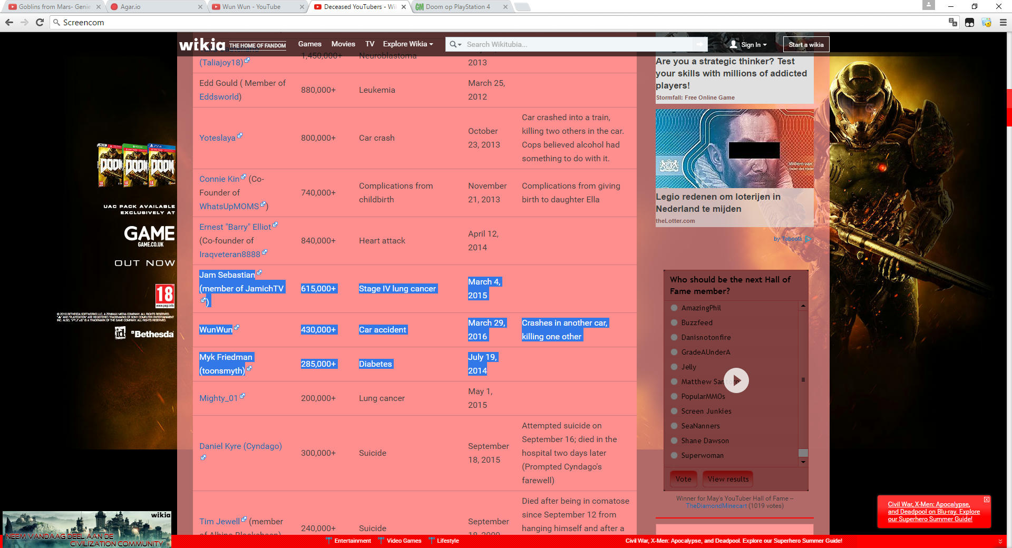This screenshot has height=548, width=1012.
Task: Open external link icon next to Yoteslaya
Action: 240,135
